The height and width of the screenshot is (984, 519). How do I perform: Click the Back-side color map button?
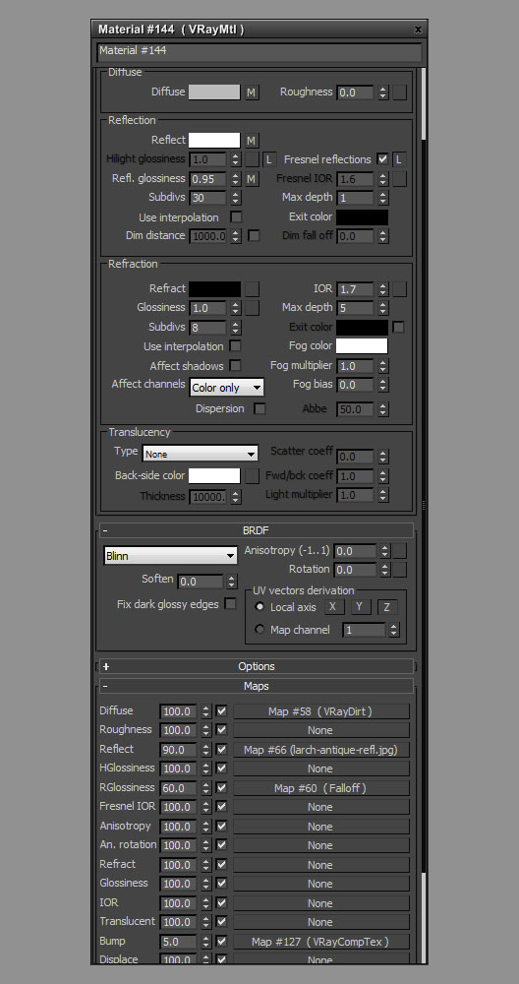point(252,475)
